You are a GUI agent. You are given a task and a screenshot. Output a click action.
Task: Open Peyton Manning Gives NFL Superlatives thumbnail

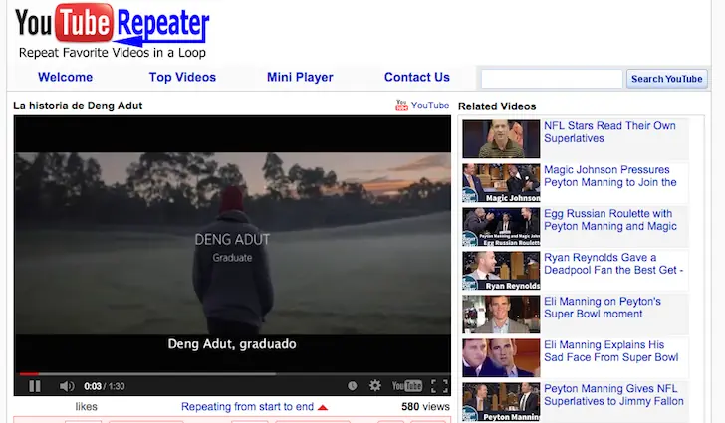pos(501,402)
